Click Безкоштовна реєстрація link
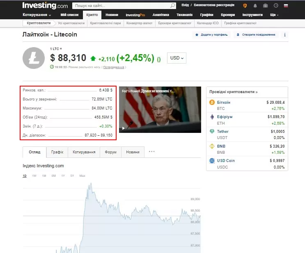Viewport: 305px width, 253px height. click(x=214, y=5)
